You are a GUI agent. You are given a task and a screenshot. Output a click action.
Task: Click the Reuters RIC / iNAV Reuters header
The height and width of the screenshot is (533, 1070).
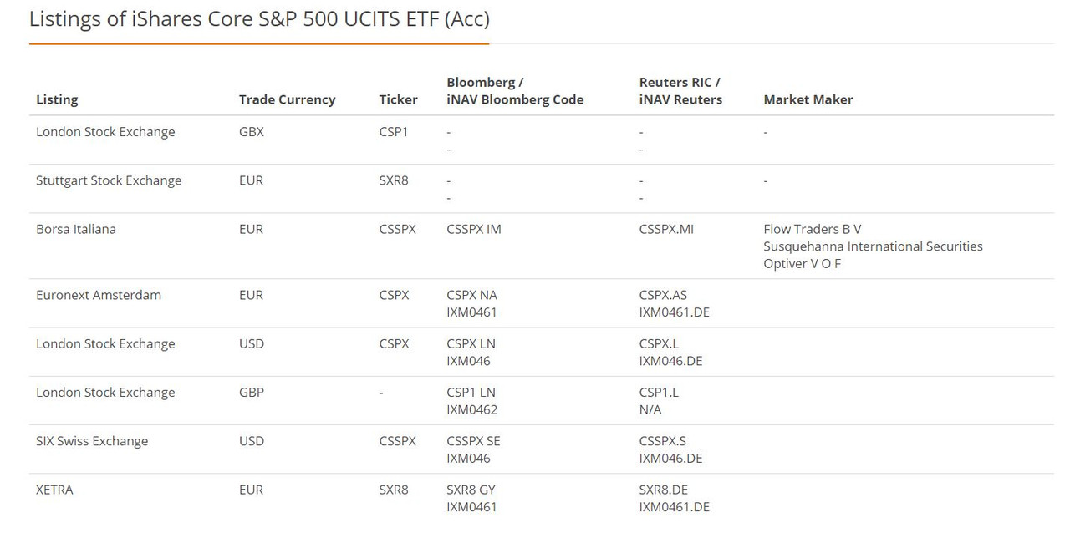[680, 91]
